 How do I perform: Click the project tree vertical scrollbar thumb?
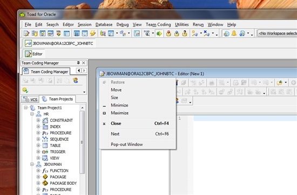[x=82, y=142]
